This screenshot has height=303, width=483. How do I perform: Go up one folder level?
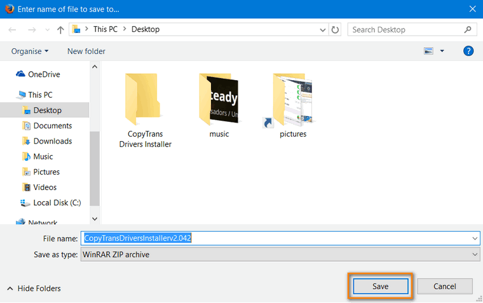click(x=60, y=30)
